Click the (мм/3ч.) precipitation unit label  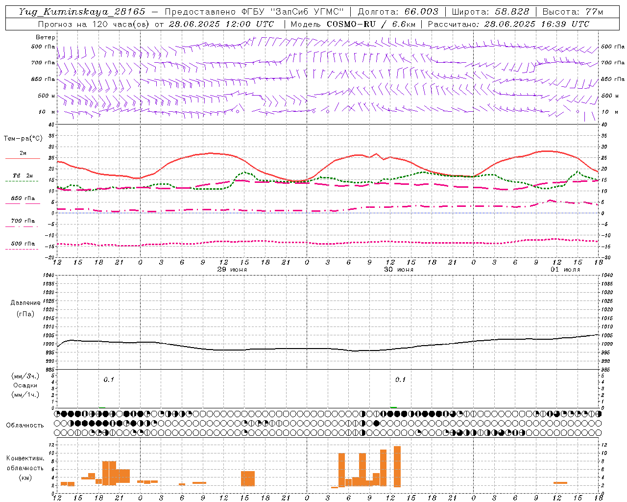click(x=25, y=376)
